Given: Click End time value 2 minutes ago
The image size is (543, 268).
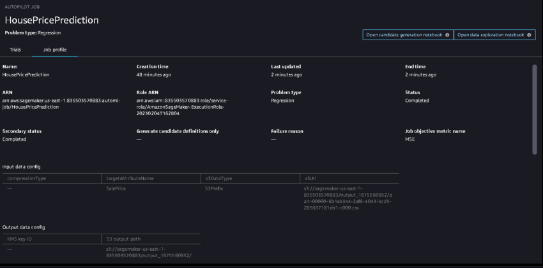Looking at the screenshot, I should (421, 74).
